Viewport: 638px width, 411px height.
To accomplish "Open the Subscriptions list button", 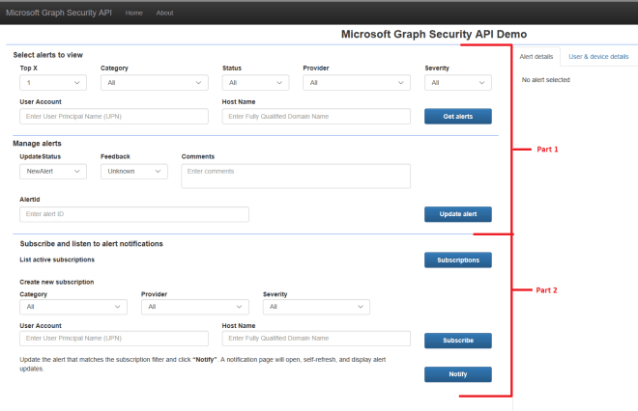I will coord(458,260).
